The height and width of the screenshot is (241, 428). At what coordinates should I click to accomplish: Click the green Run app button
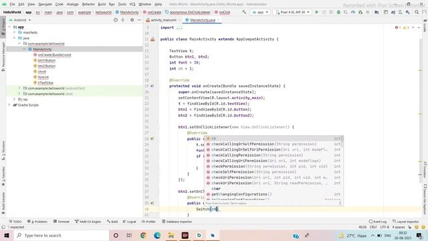pos(316,12)
